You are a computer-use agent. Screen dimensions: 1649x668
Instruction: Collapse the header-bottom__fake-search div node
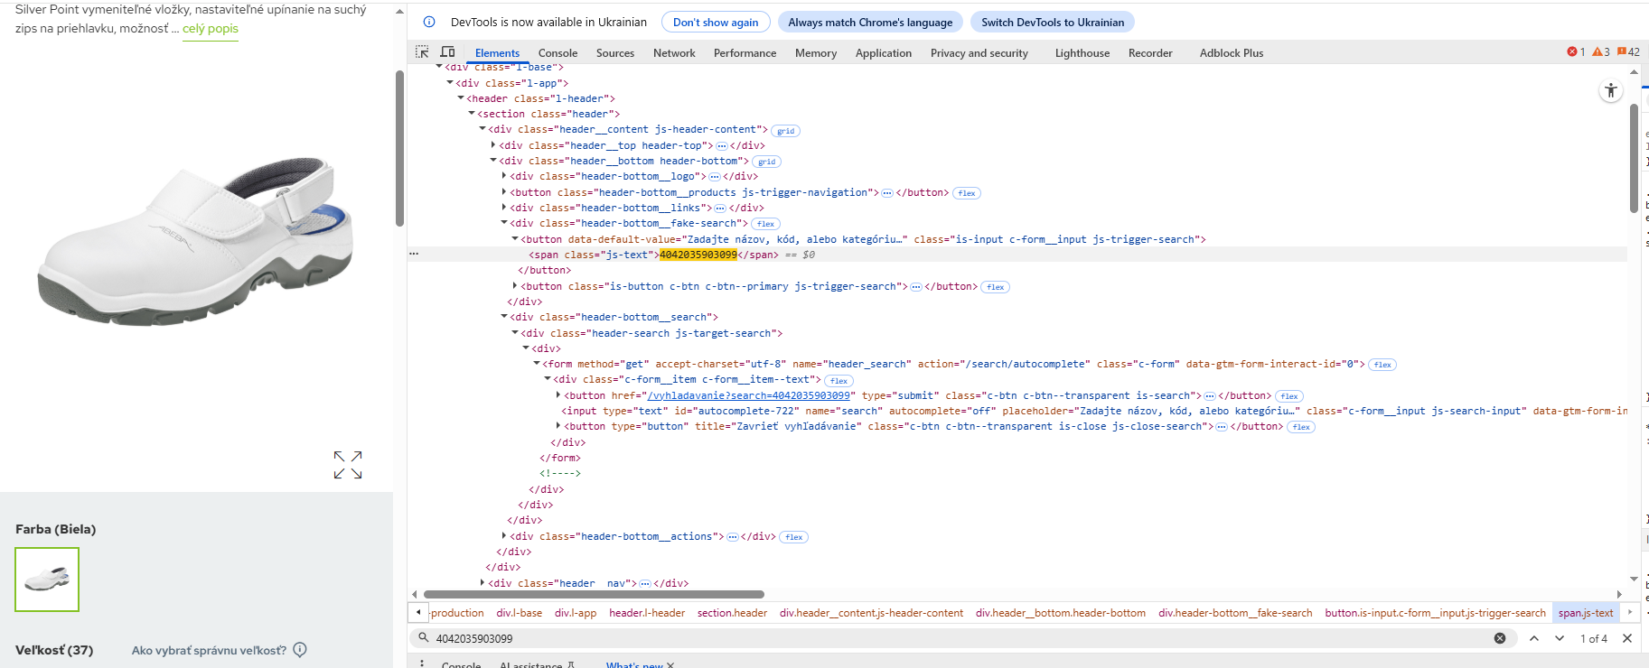pos(504,223)
